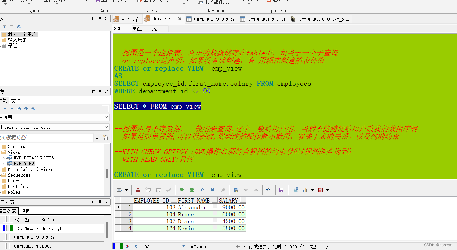Click the purple save results icon
Viewport: 457px width, 250px height.
pyautogui.click(x=281, y=190)
